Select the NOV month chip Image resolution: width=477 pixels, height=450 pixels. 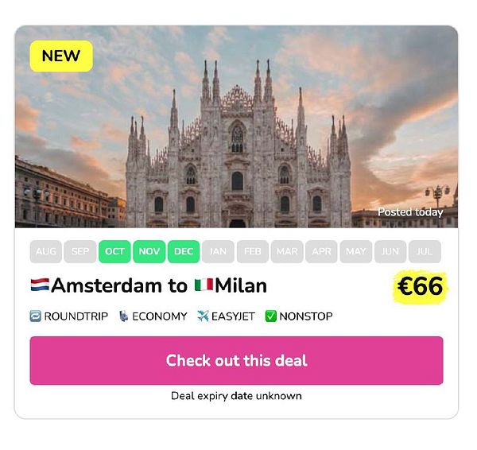[149, 251]
